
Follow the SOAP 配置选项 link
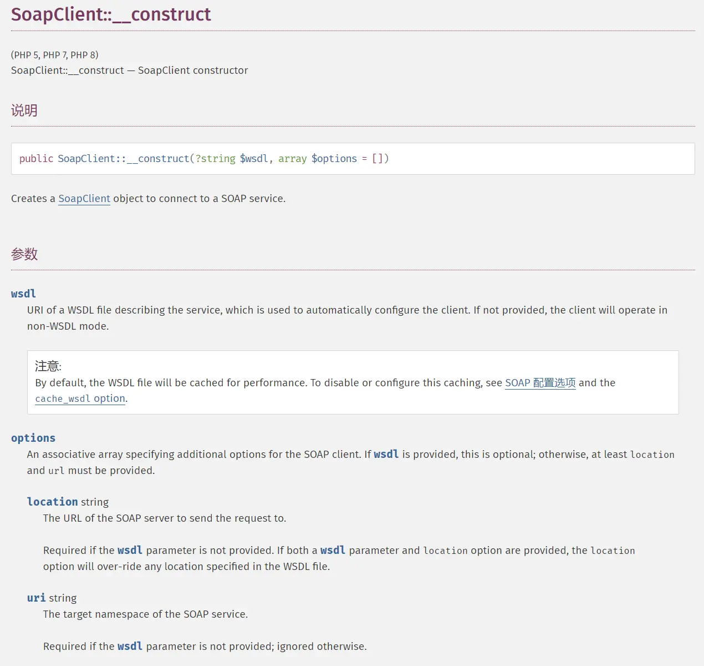coord(540,383)
